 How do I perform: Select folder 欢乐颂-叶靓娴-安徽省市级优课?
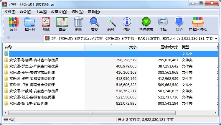[x=34, y=91]
